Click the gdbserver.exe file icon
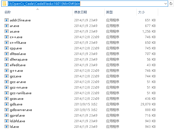This screenshot has height=135, width=175. pos(7,110)
